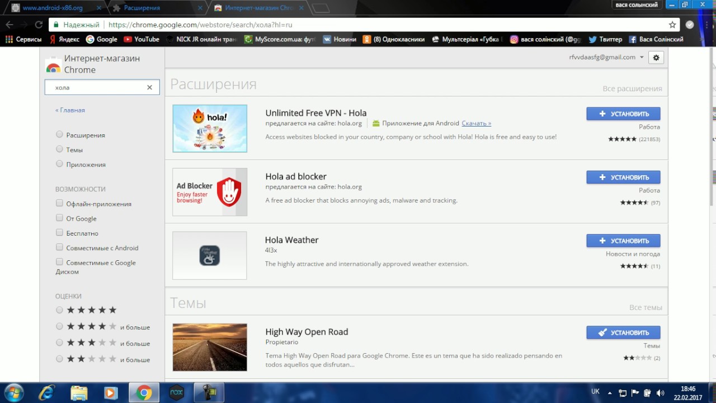716x403 pixels.
Task: Open the Яндекс bookmark
Action: click(x=64, y=39)
